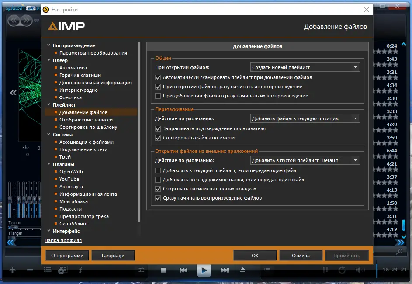Enable 'При добавлении файлов сразу начинать' checkbox
412x284 pixels.
[158, 96]
